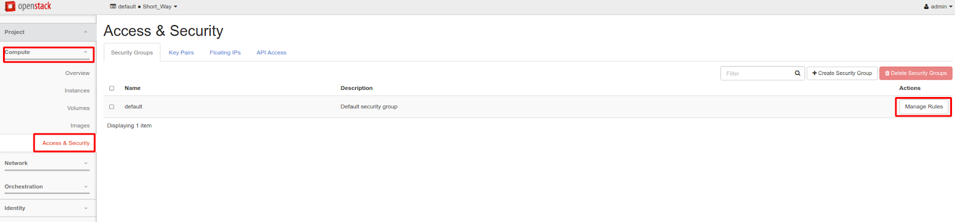Click the filter search magnifier icon
955x222 pixels.
click(x=797, y=73)
